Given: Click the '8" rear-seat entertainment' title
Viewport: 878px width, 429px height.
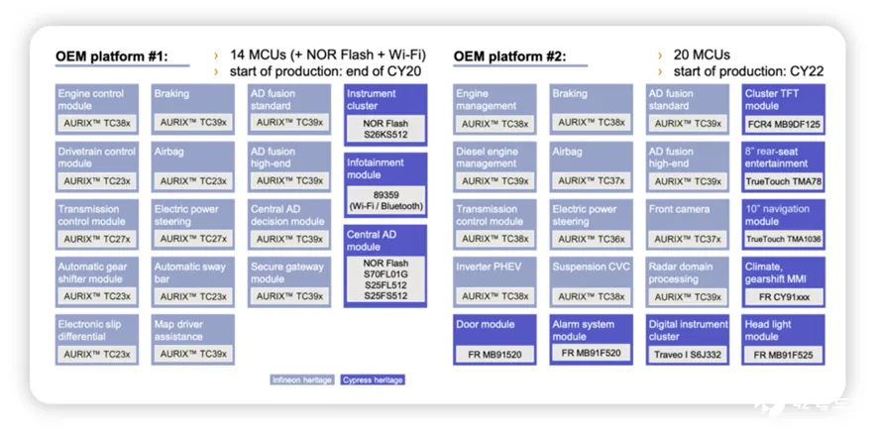Looking at the screenshot, I should coord(776,158).
